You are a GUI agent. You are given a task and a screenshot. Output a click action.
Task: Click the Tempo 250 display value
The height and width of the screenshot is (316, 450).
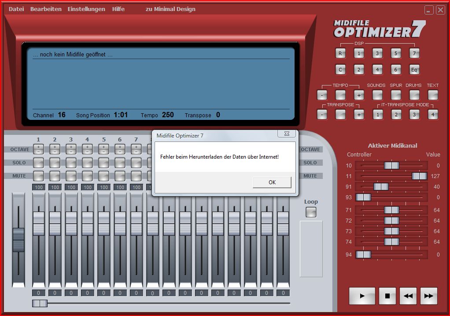(x=168, y=115)
